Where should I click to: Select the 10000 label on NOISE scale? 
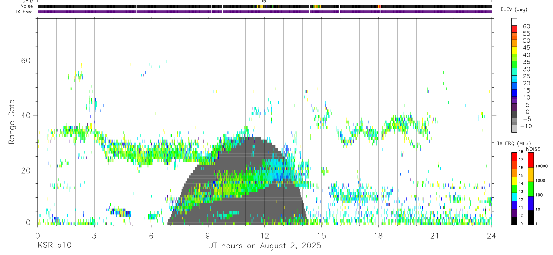[542, 166]
